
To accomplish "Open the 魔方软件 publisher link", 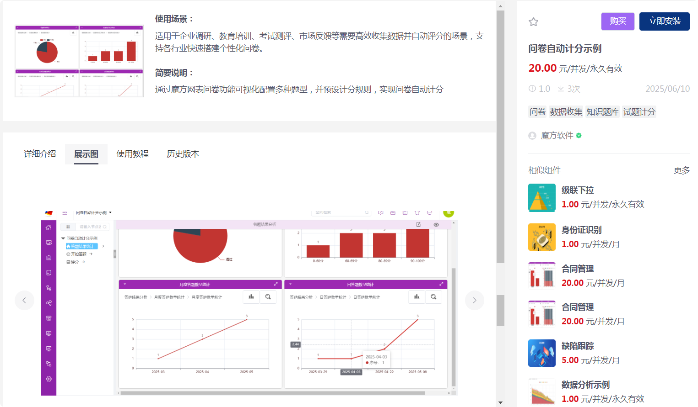I will tap(557, 136).
